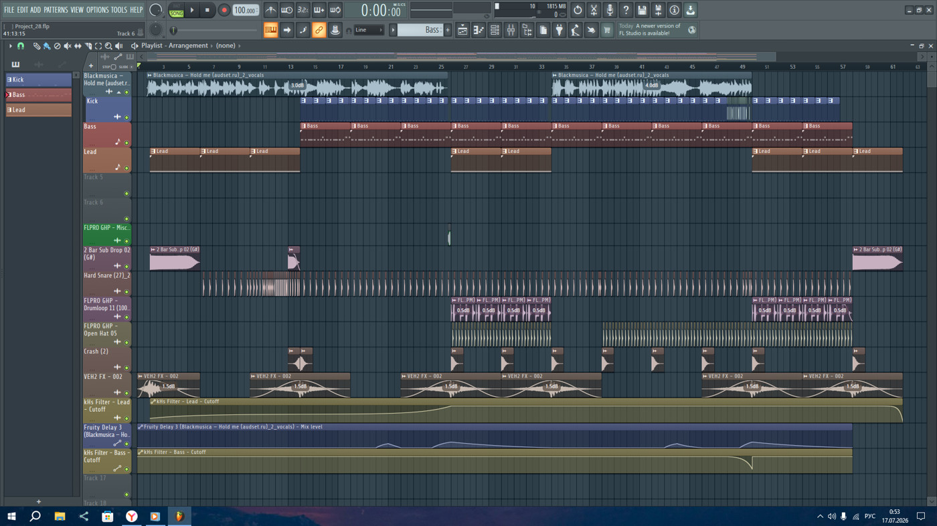This screenshot has width=937, height=526.
Task: Open the project info icon
Action: [674, 10]
